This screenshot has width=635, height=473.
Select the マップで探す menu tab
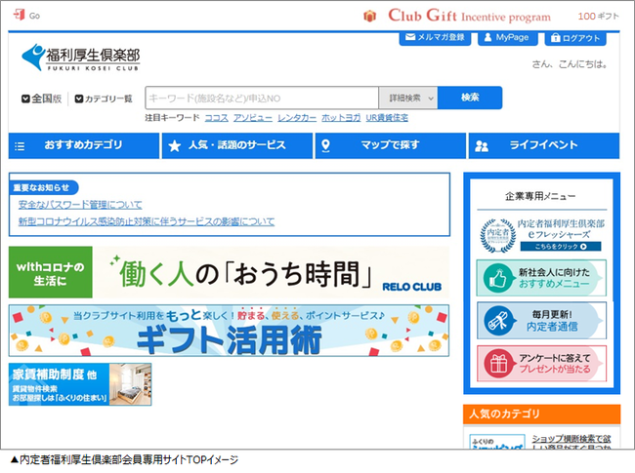tap(391, 145)
